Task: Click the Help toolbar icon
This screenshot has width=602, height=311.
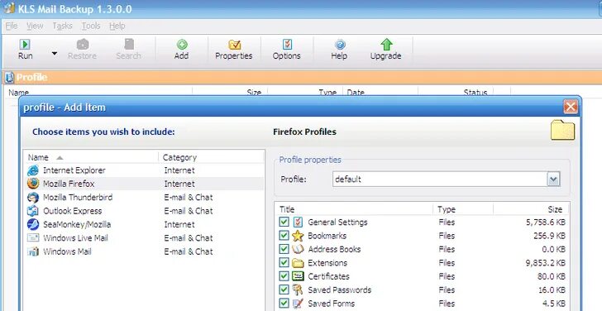Action: pyautogui.click(x=339, y=45)
